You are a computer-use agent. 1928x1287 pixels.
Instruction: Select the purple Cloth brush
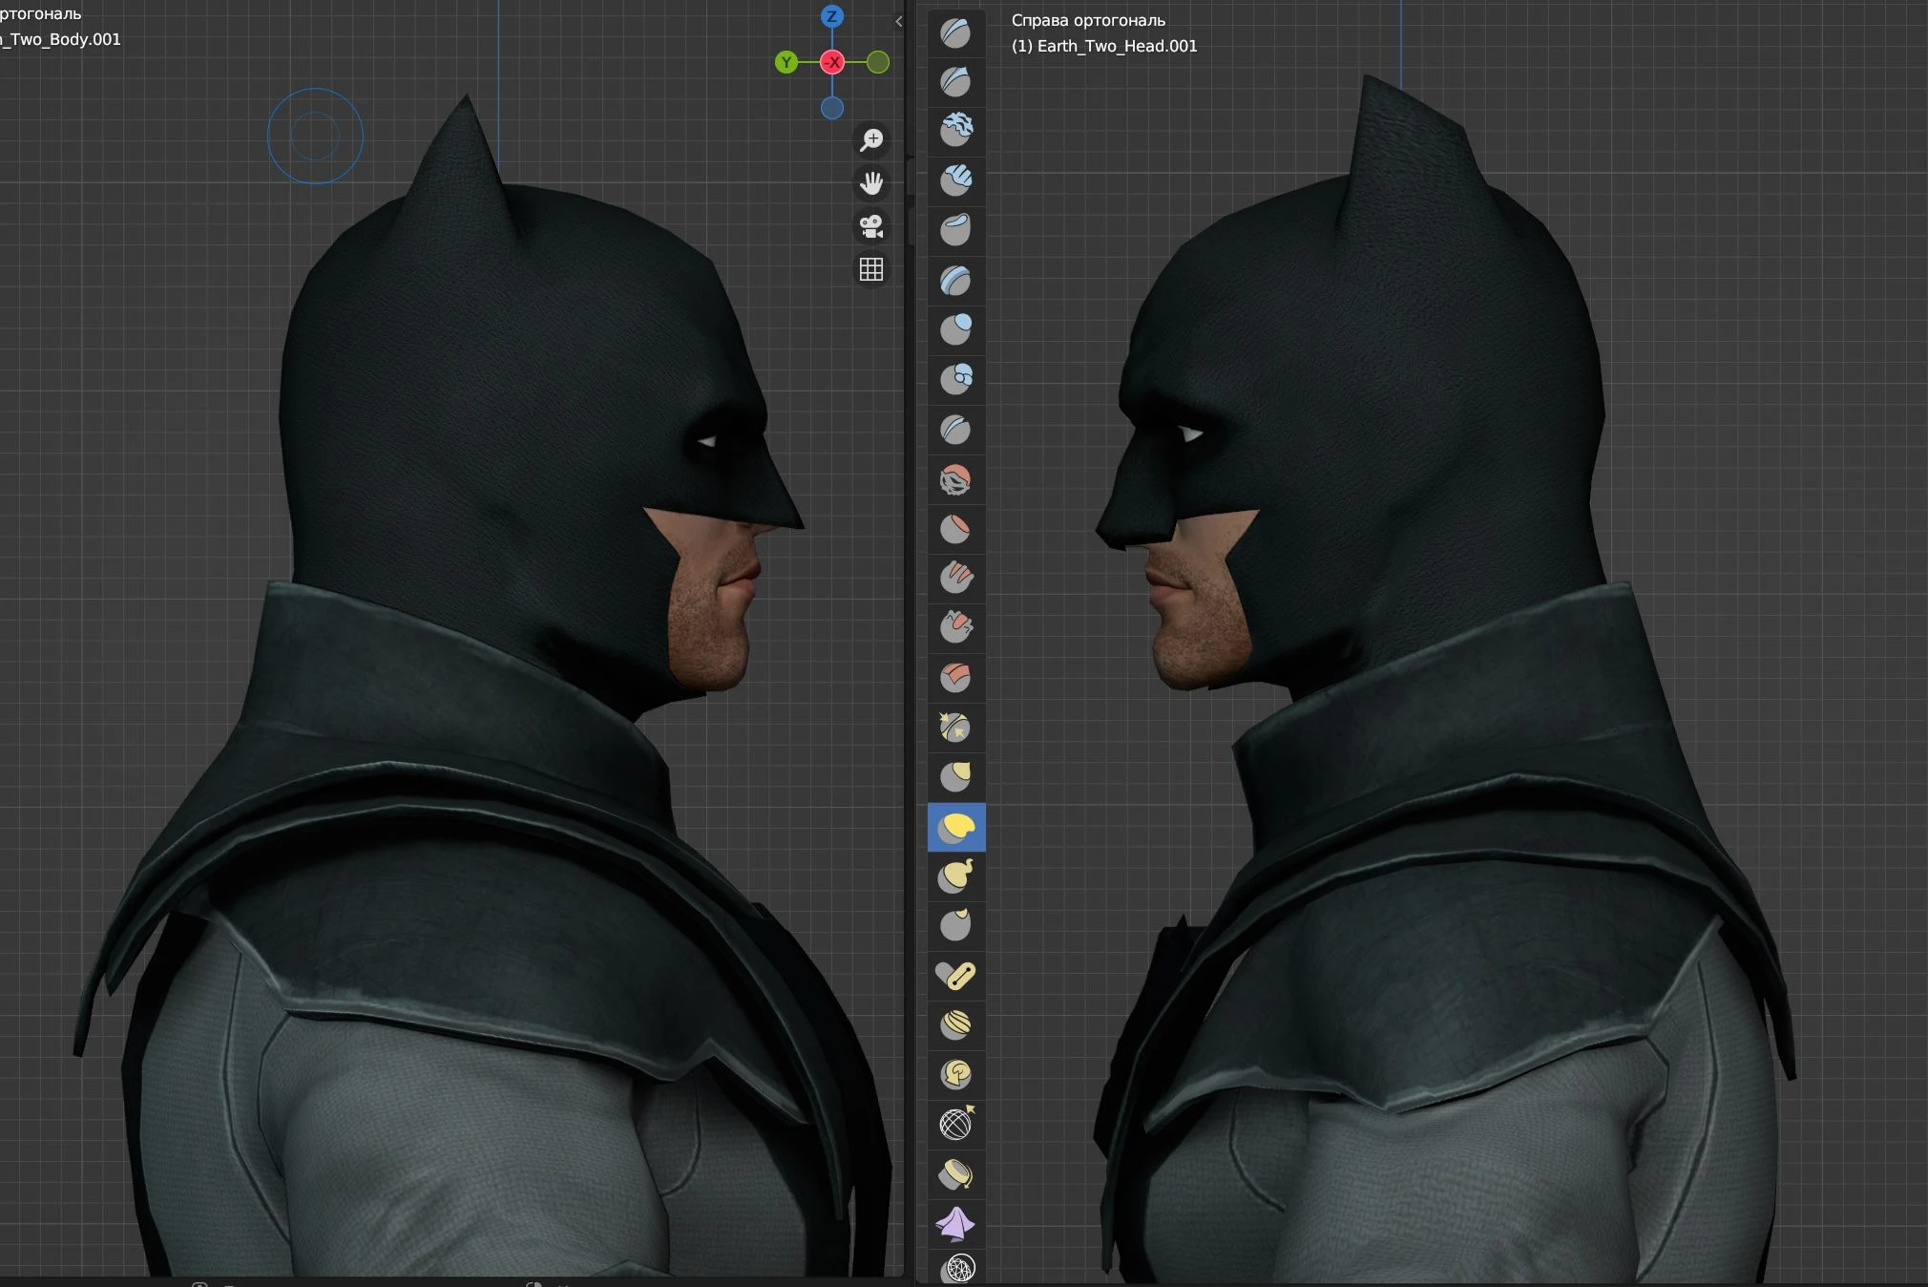click(x=957, y=1225)
